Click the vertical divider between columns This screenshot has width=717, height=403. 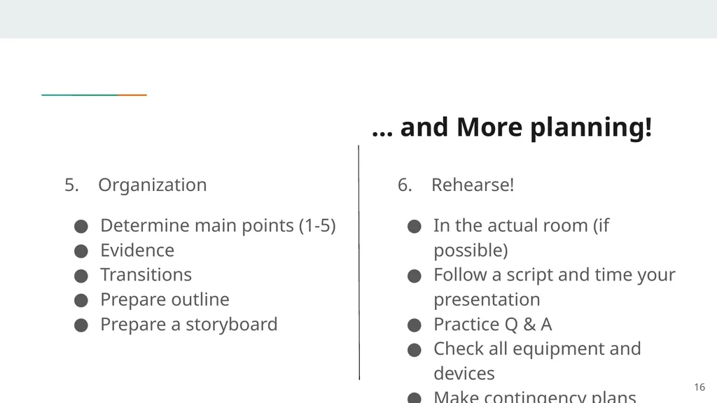click(359, 262)
